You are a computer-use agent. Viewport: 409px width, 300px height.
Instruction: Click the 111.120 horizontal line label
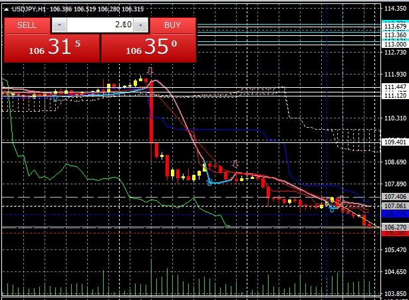(396, 96)
